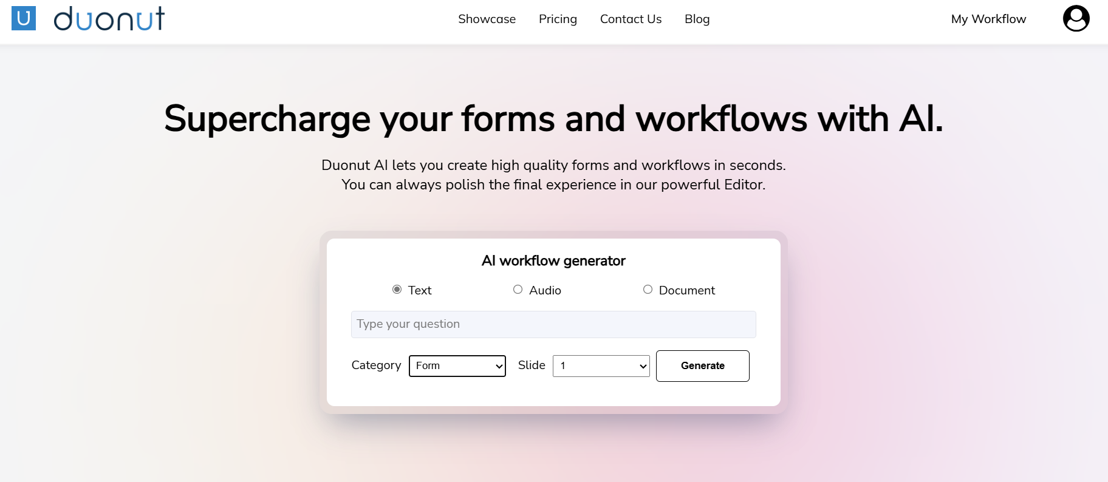
Task: Go to the Pricing page
Action: [558, 19]
